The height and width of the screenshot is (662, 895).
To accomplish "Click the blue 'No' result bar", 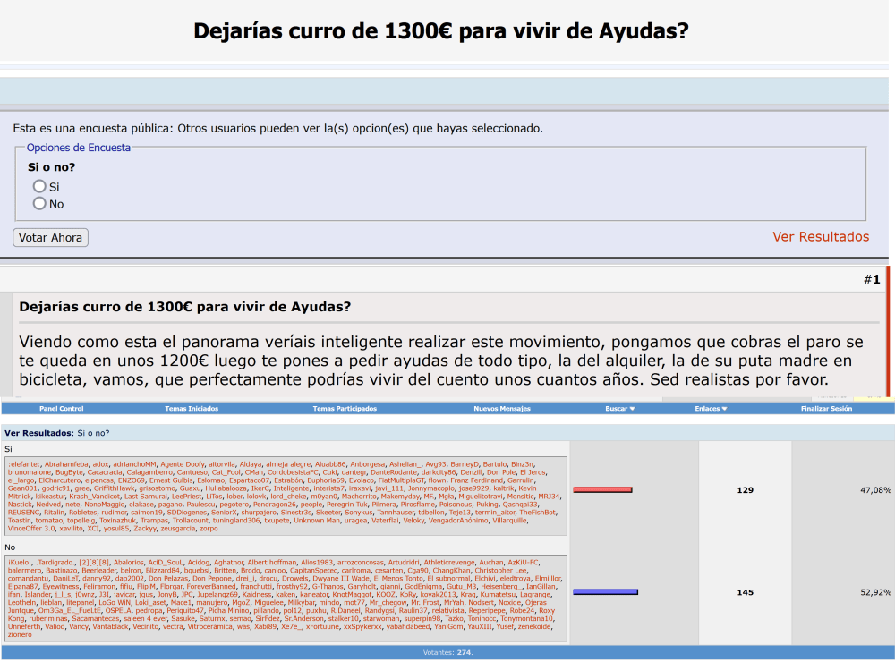I will (605, 592).
